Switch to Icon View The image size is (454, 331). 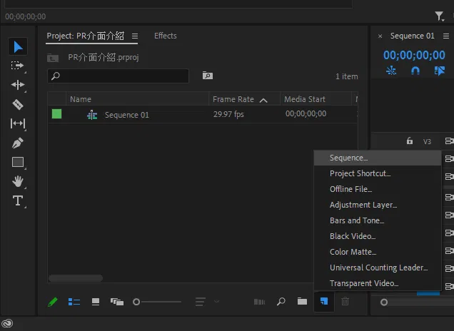pos(96,302)
